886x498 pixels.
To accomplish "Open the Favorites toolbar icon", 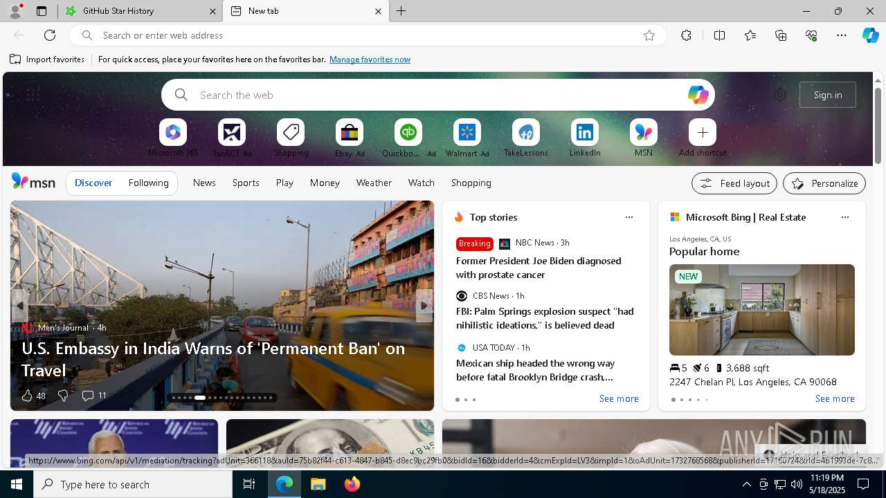I will 750,35.
